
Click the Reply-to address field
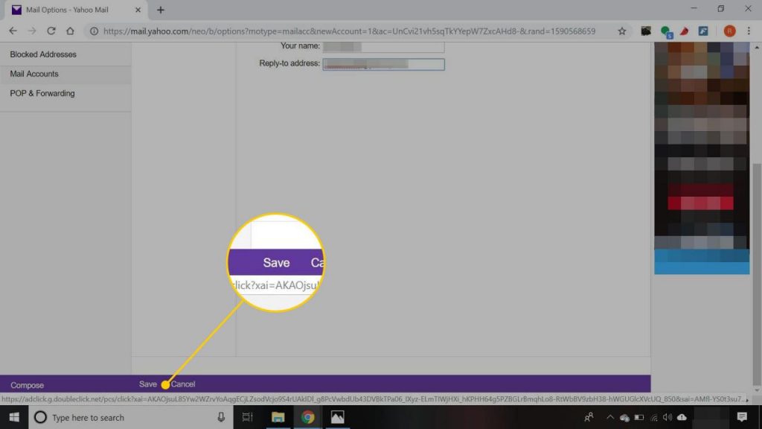pos(383,64)
